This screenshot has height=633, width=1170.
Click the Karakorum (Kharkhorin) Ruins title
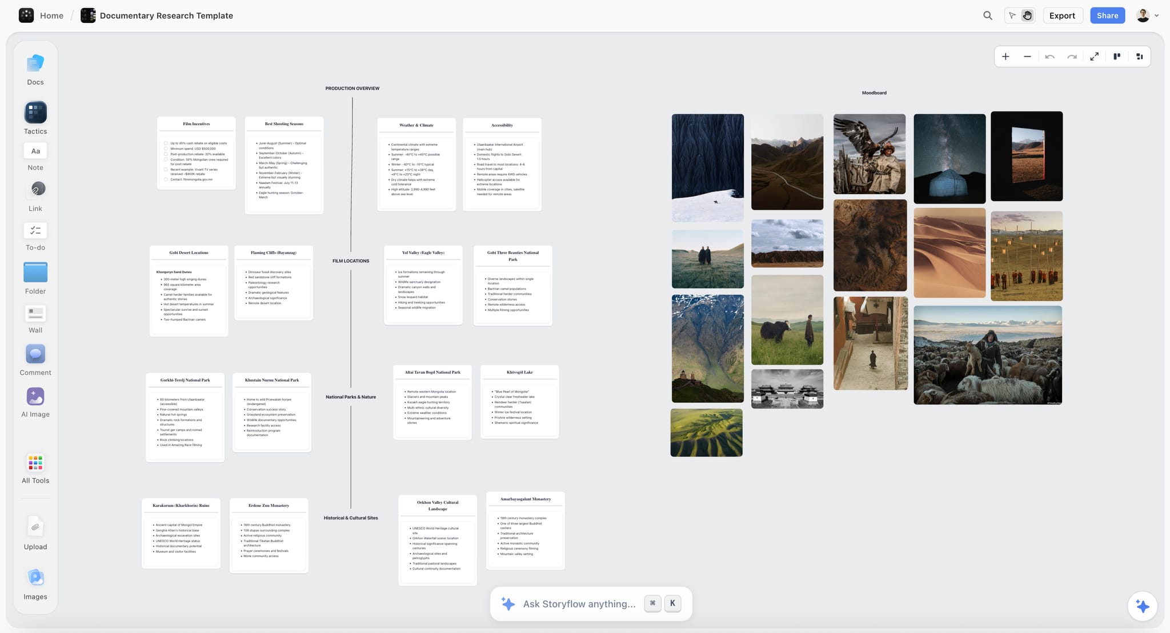[181, 506]
